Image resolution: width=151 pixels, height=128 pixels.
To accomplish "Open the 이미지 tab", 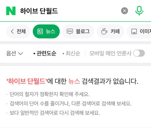I will click(139, 32).
